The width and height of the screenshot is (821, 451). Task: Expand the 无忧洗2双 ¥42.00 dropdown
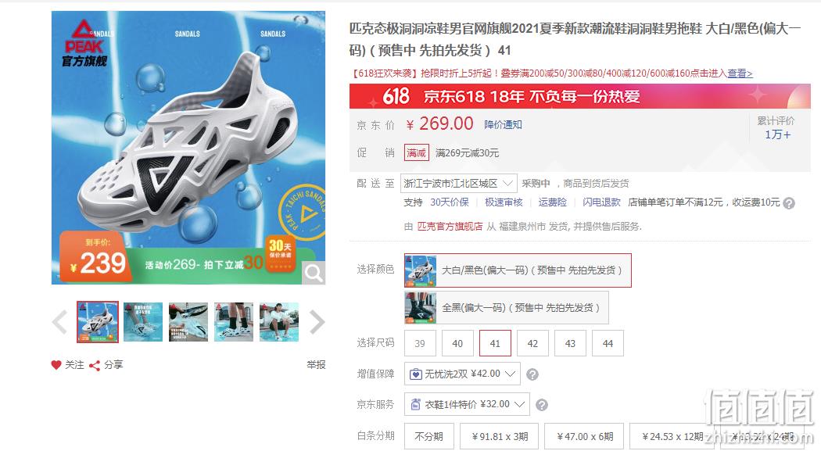[x=462, y=374]
